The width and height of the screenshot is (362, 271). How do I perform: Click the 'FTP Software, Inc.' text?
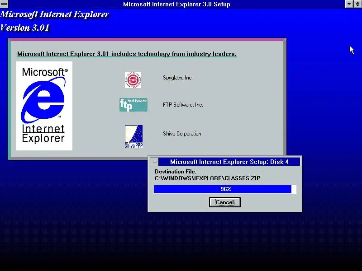tap(183, 105)
